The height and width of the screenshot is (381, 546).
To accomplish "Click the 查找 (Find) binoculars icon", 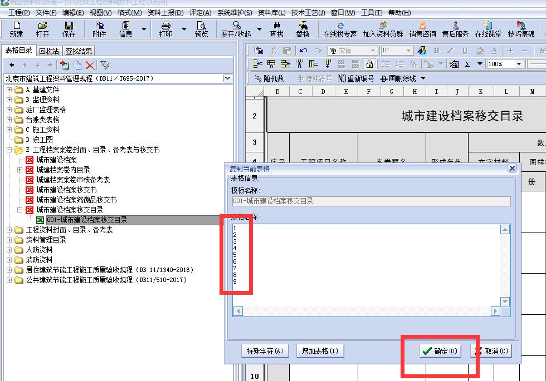I will 276,29.
